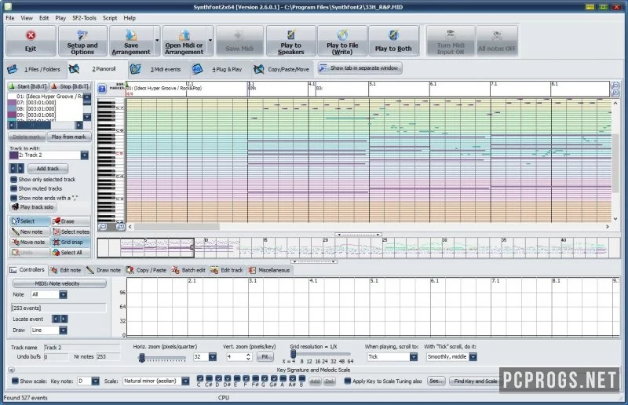The height and width of the screenshot is (405, 628).
Task: Click the MIDI: Note velocity button
Action: (x=60, y=283)
